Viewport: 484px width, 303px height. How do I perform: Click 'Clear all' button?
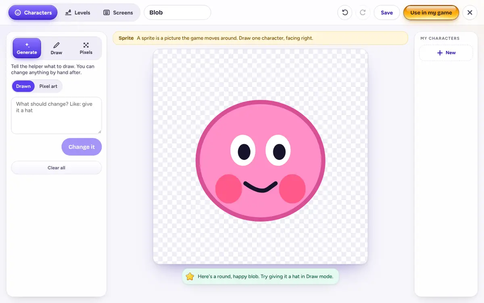click(x=56, y=168)
